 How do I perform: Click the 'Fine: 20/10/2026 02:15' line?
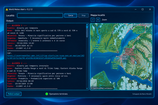[x=20, y=46]
